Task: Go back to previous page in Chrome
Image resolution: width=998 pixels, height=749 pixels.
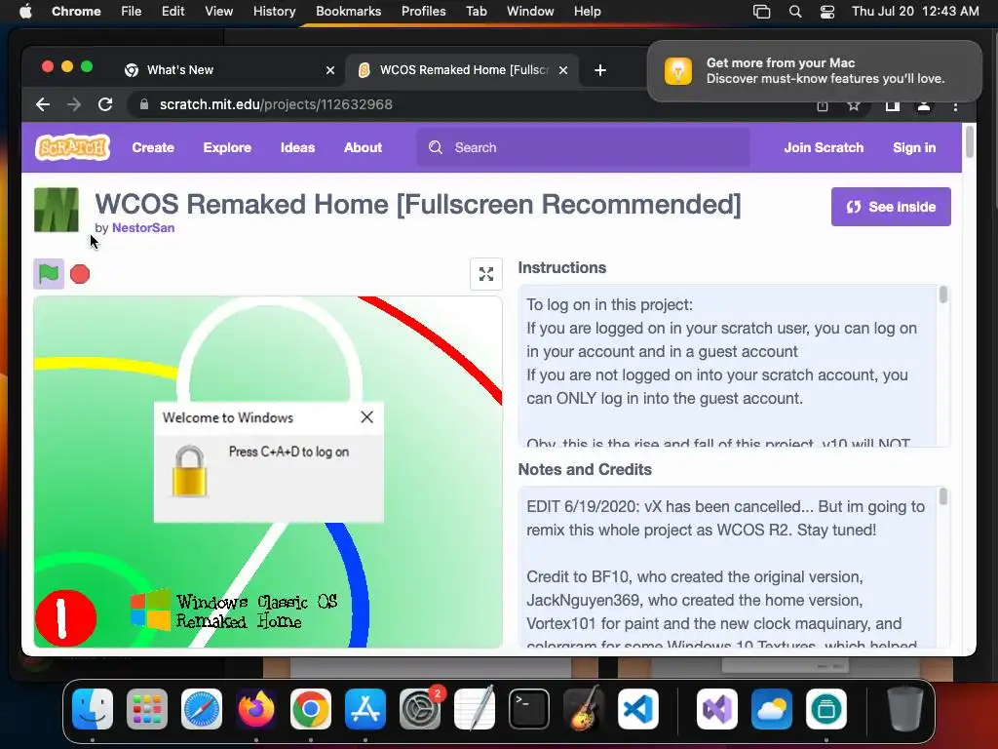Action: tap(43, 104)
